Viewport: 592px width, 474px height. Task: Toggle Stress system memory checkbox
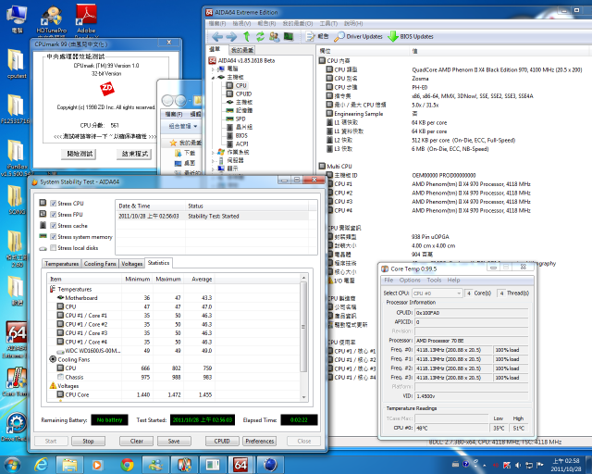coord(54,237)
